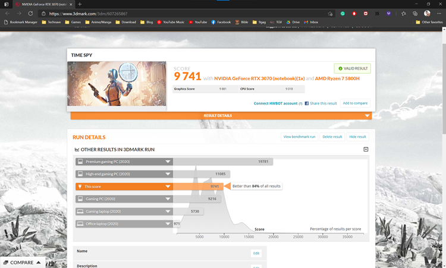Open the Bible bookmark
The width and height of the screenshot is (446, 268).
coord(241,22)
